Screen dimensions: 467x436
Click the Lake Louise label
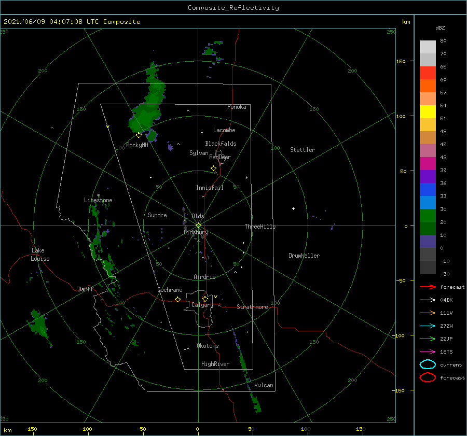40,255
